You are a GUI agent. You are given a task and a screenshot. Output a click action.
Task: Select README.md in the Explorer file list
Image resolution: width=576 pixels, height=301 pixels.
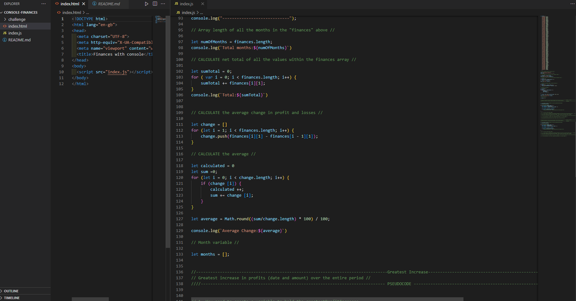pos(19,40)
